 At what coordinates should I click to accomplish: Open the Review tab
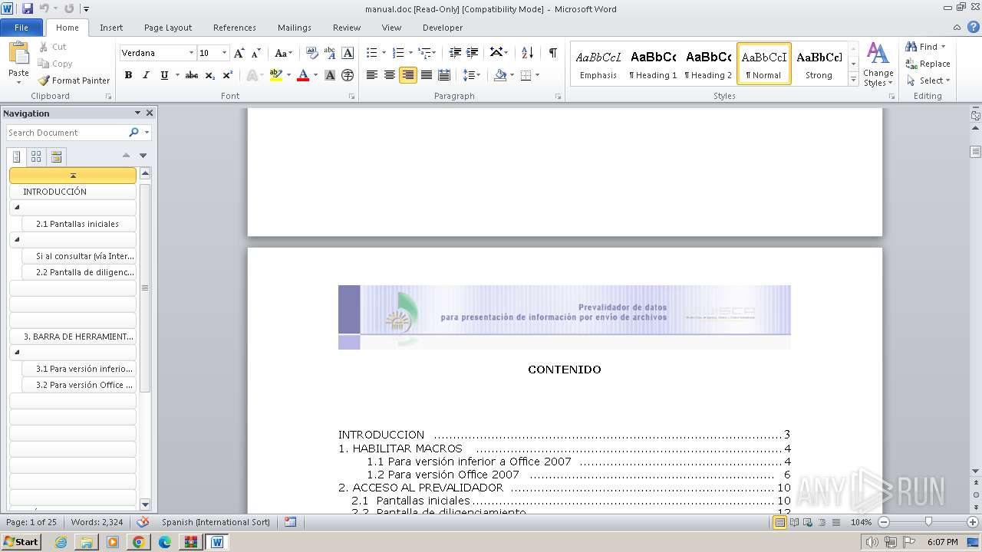(x=347, y=28)
